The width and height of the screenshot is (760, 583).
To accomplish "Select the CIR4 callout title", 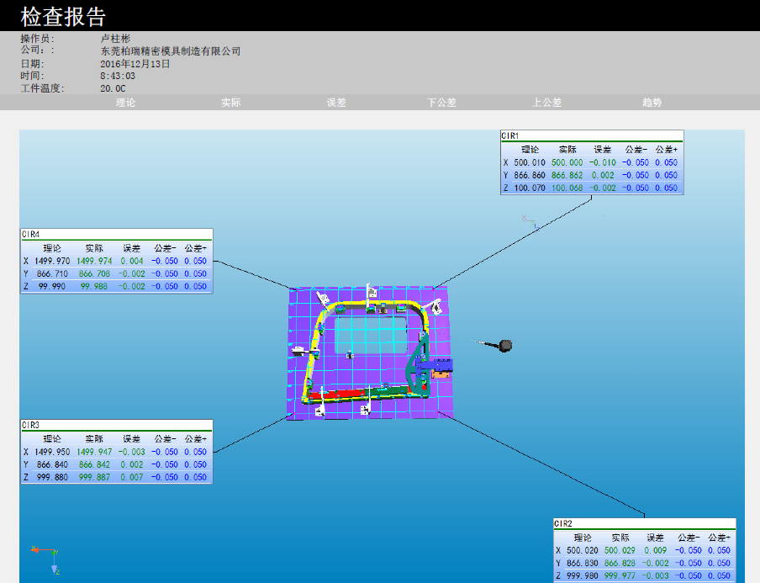I will [31, 234].
